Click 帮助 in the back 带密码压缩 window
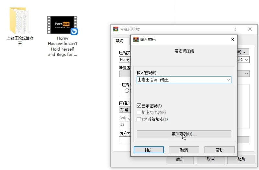 coord(241,159)
